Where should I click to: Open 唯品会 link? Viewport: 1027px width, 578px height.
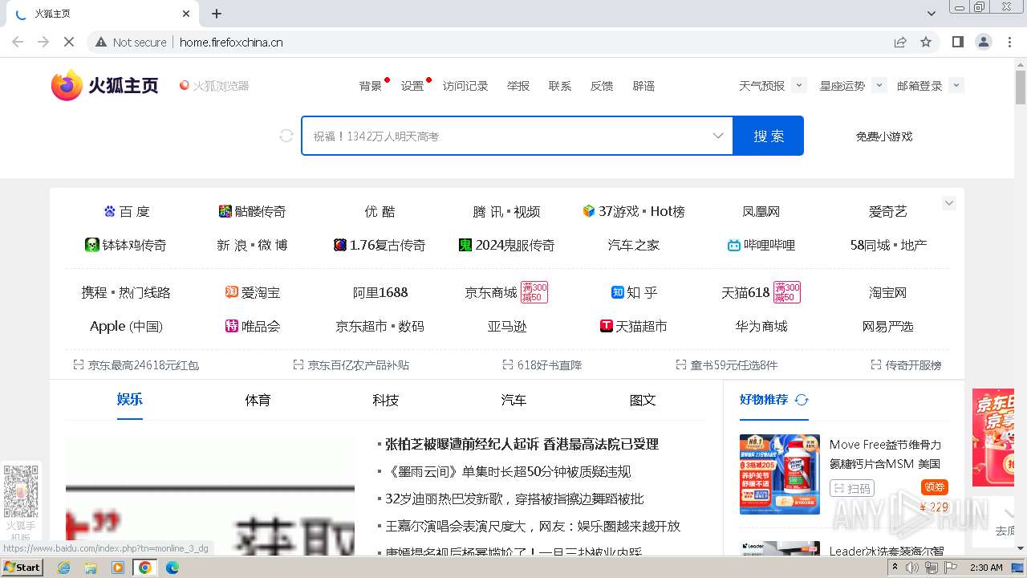pyautogui.click(x=253, y=326)
